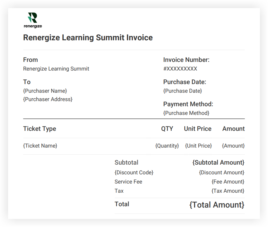Screen dimensions: 268x227
Task: Select the {Purchase Date} placeholder
Action: coord(182,91)
